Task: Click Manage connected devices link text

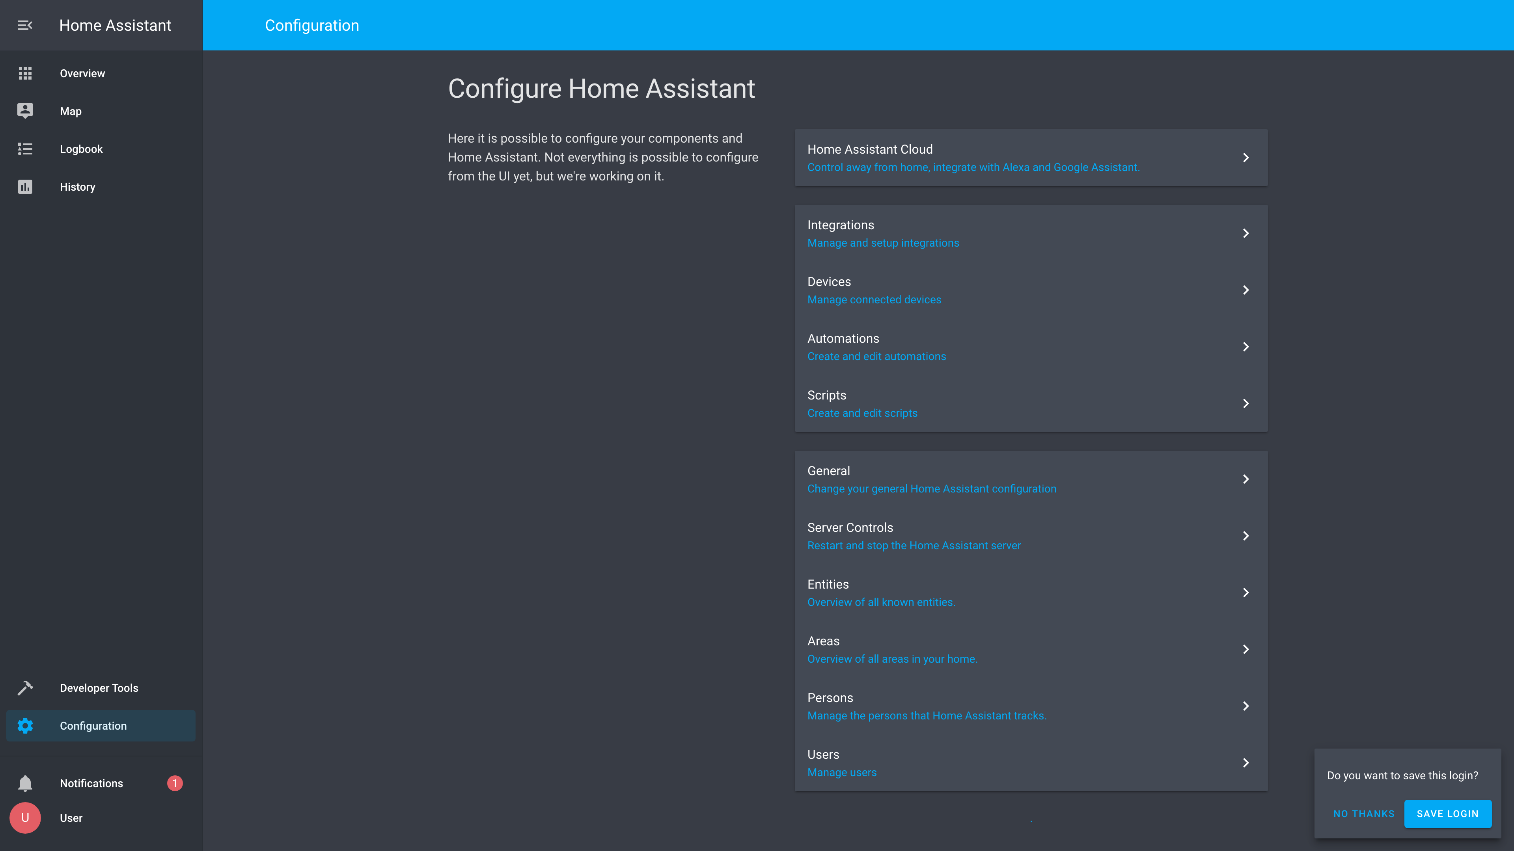Action: [x=874, y=299]
